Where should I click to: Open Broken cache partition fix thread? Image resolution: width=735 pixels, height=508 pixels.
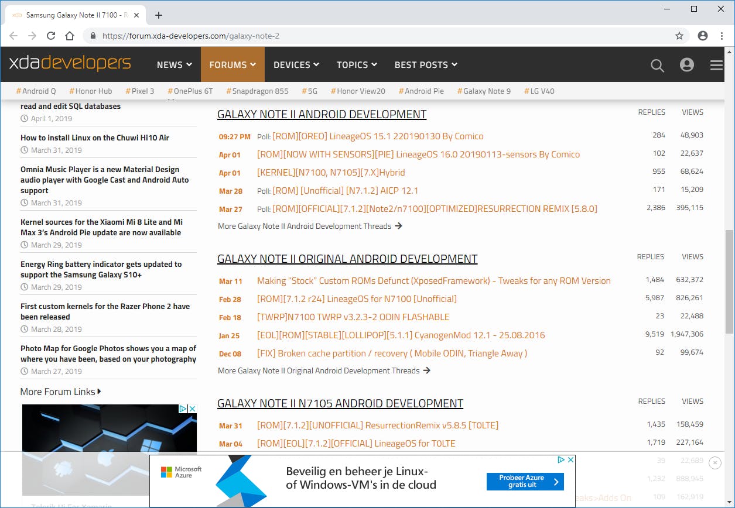[x=392, y=353]
